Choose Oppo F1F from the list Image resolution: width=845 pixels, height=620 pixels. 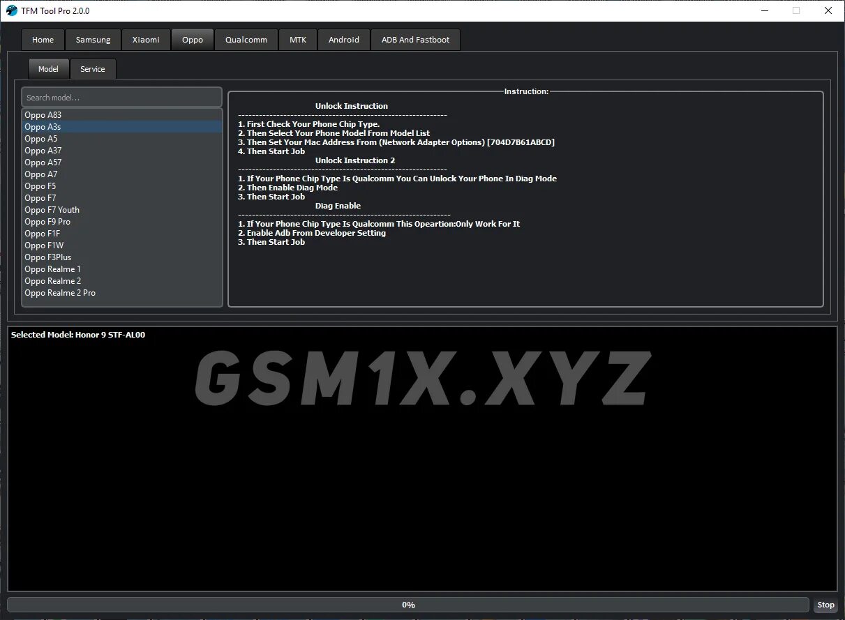coord(121,234)
